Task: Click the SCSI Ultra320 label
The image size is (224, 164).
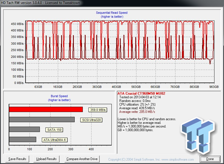Action: click(x=91, y=120)
